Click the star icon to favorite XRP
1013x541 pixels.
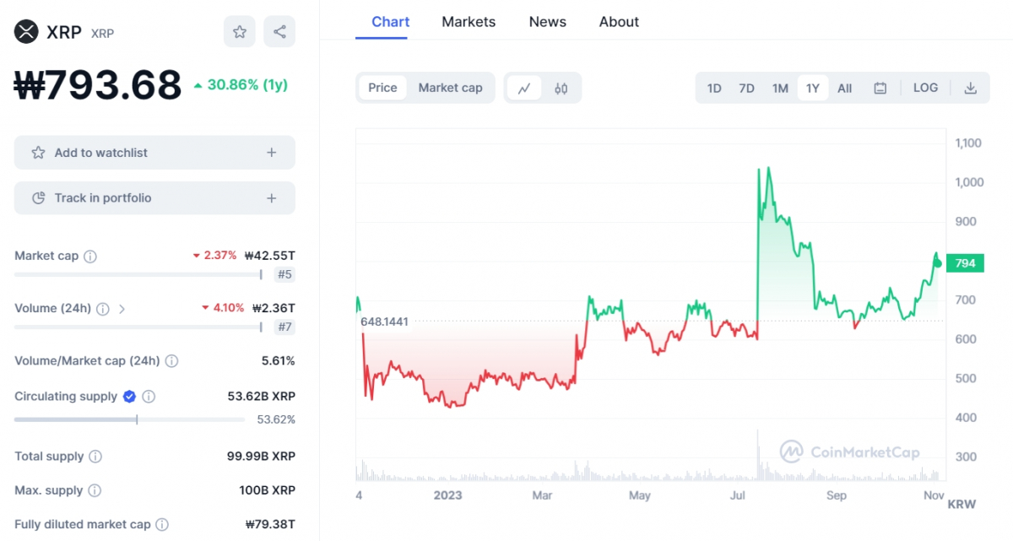239,31
